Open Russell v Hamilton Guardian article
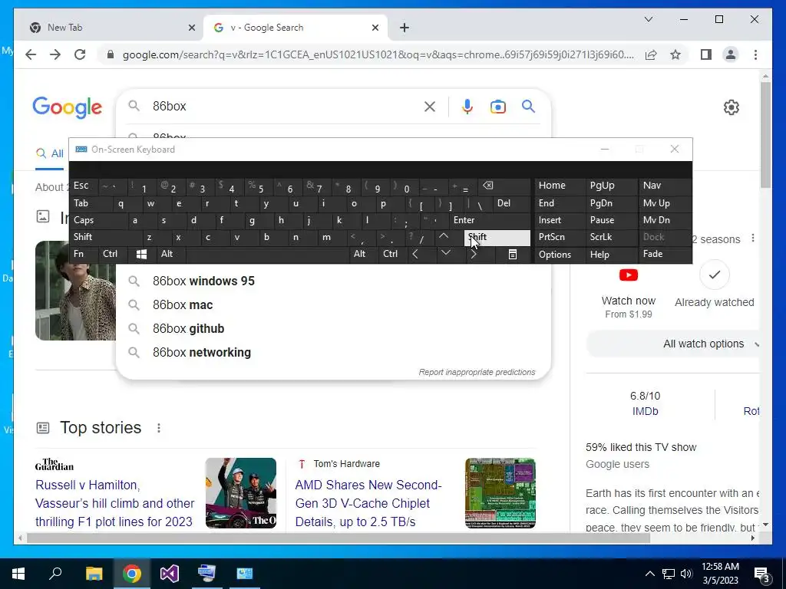 (115, 503)
